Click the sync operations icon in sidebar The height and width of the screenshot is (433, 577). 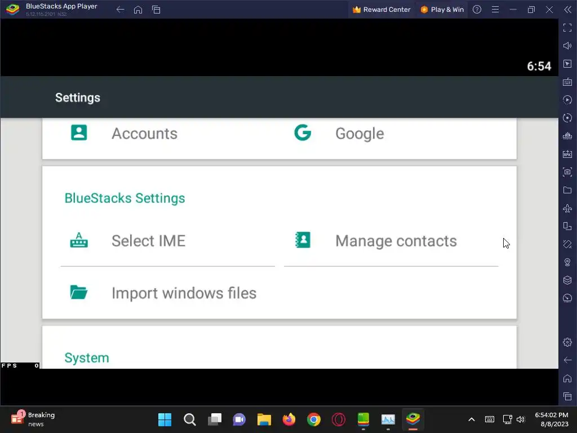[567, 118]
